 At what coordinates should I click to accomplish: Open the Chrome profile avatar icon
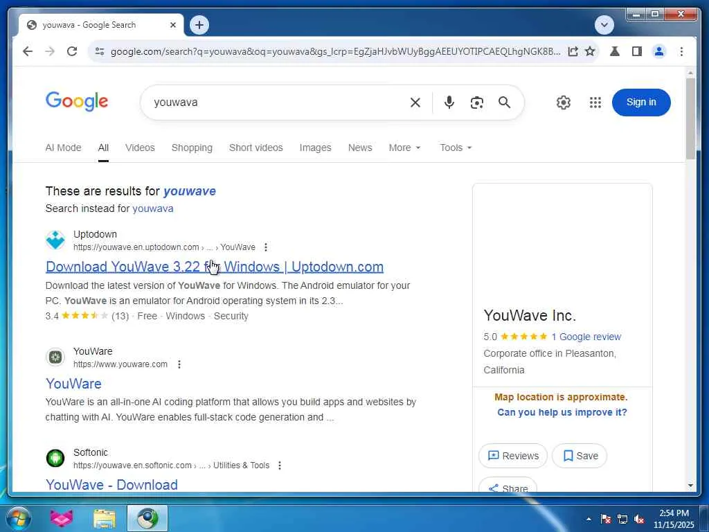pos(659,51)
